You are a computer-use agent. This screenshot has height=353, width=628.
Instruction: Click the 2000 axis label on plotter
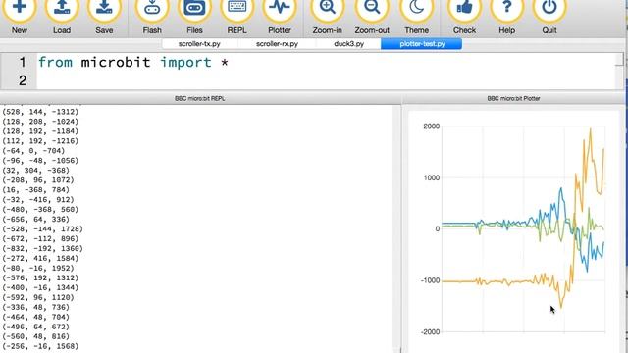pos(432,126)
